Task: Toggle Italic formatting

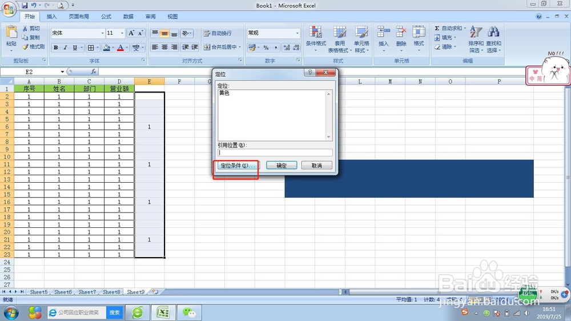Action: coord(65,47)
